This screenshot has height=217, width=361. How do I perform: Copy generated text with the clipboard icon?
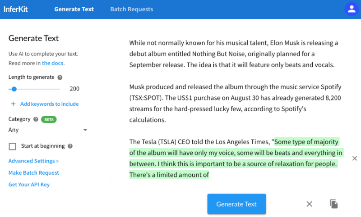[334, 204]
